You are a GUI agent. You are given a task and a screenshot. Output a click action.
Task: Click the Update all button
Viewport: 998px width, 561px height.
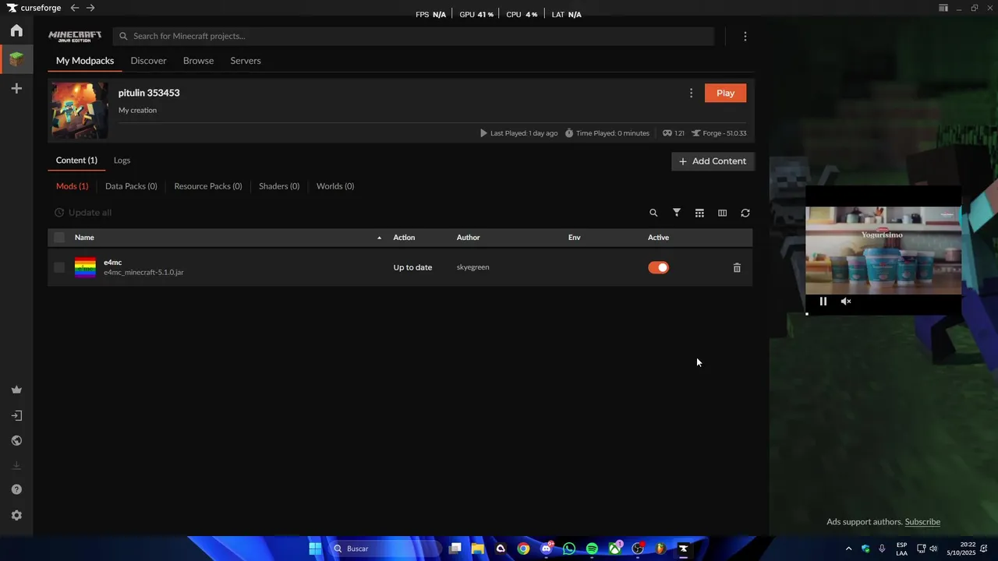[83, 213]
